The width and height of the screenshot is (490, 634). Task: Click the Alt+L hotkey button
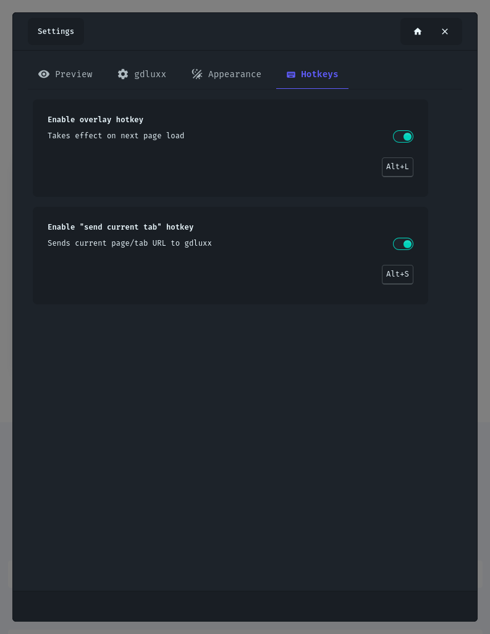[397, 167]
